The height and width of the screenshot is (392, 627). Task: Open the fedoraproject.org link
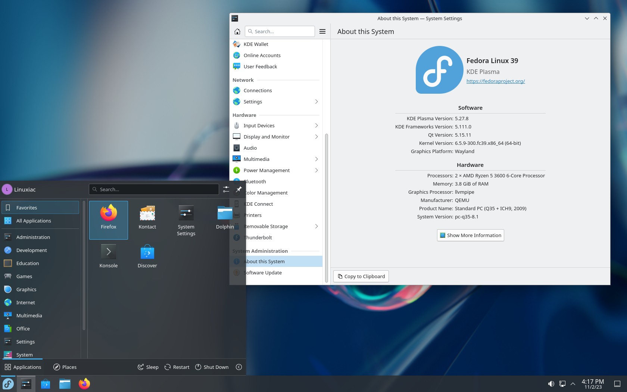click(x=496, y=81)
